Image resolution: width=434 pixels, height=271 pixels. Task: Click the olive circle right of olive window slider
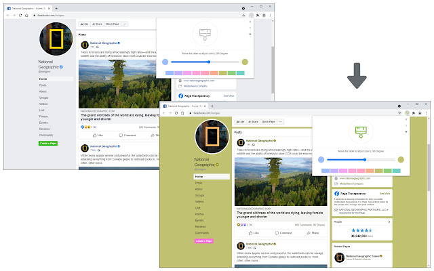click(401, 160)
